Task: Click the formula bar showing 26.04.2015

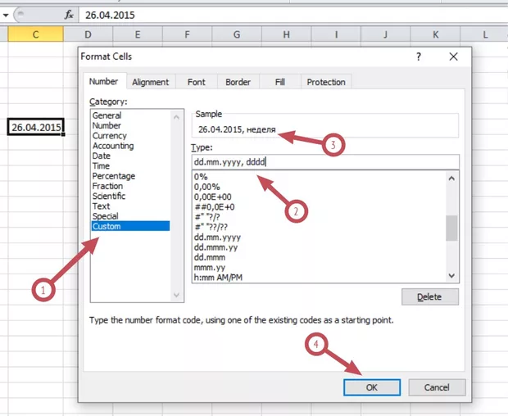Action: pos(293,16)
